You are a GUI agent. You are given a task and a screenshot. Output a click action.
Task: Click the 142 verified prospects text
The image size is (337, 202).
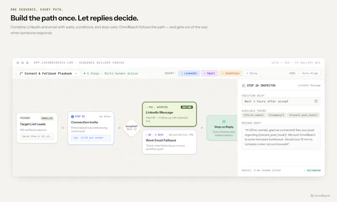click(x=33, y=130)
